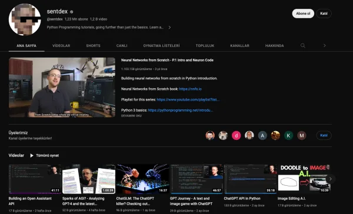Open the ChatGPT API in Python thumbnail

250,179
